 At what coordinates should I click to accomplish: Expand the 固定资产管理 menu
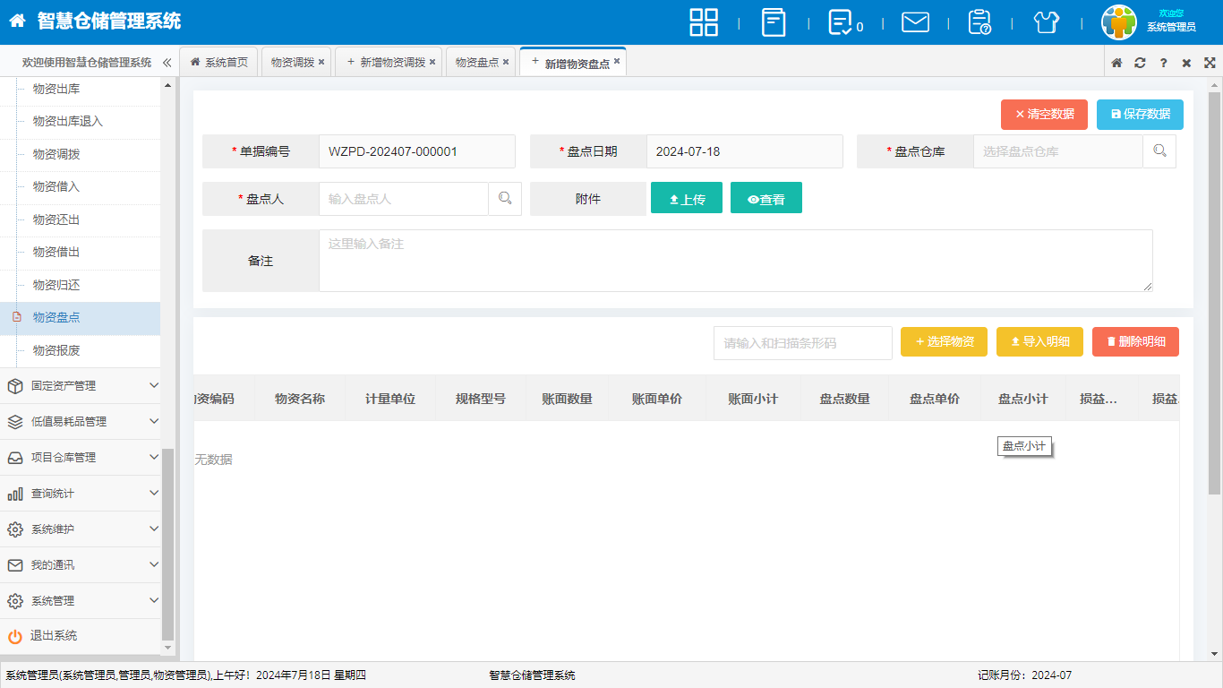[81, 386]
